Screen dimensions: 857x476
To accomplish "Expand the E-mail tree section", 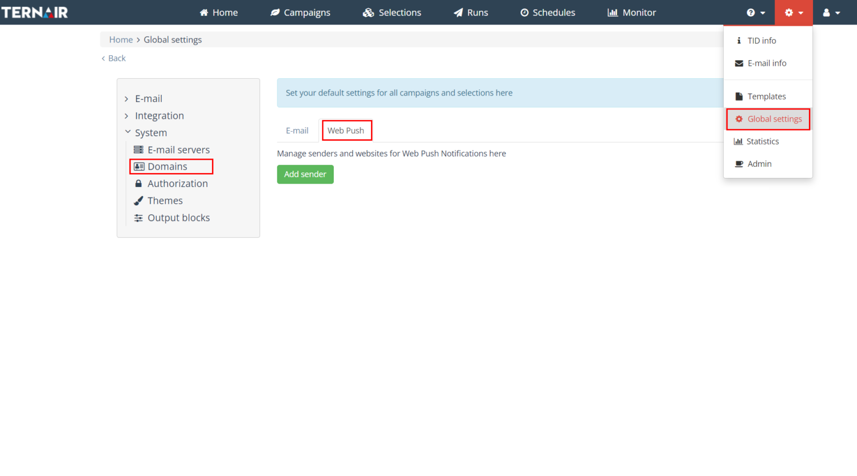I will coord(126,99).
